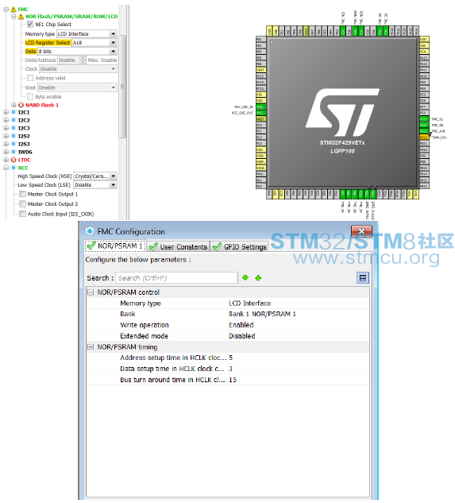Image resolution: width=455 pixels, height=503 pixels.
Task: Enable Master Clock Output 1
Action: (22, 194)
